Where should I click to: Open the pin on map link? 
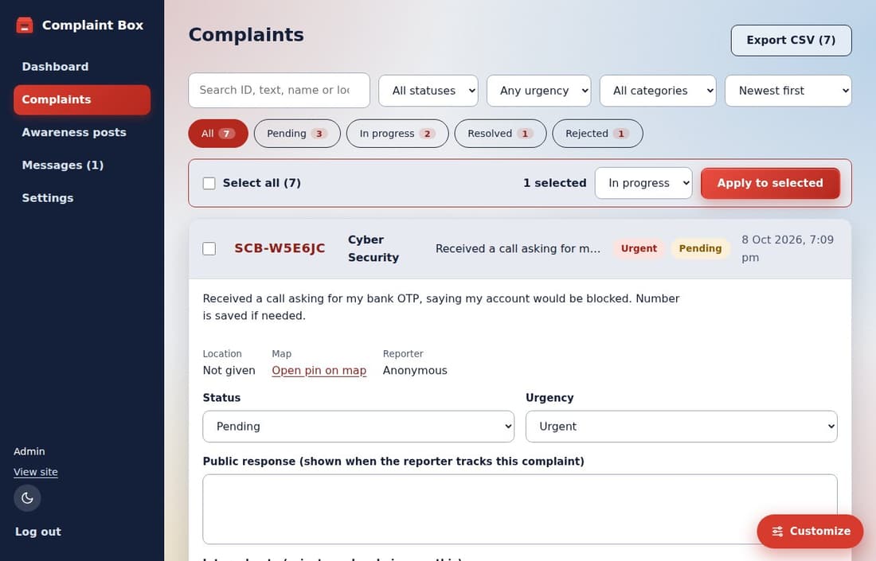pos(319,371)
